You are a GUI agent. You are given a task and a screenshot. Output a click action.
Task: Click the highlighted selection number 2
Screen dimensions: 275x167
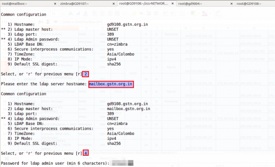tap(86, 74)
